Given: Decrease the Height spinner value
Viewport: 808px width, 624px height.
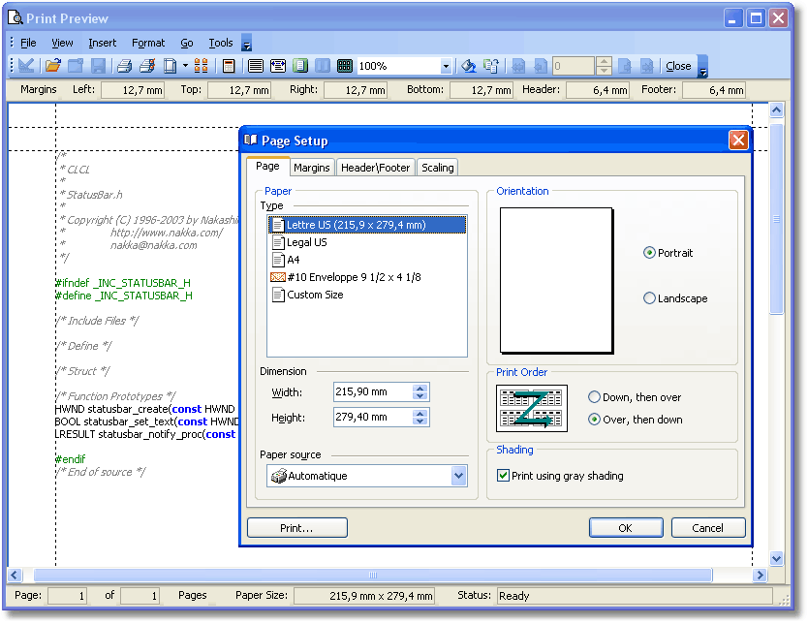Looking at the screenshot, I should (420, 421).
